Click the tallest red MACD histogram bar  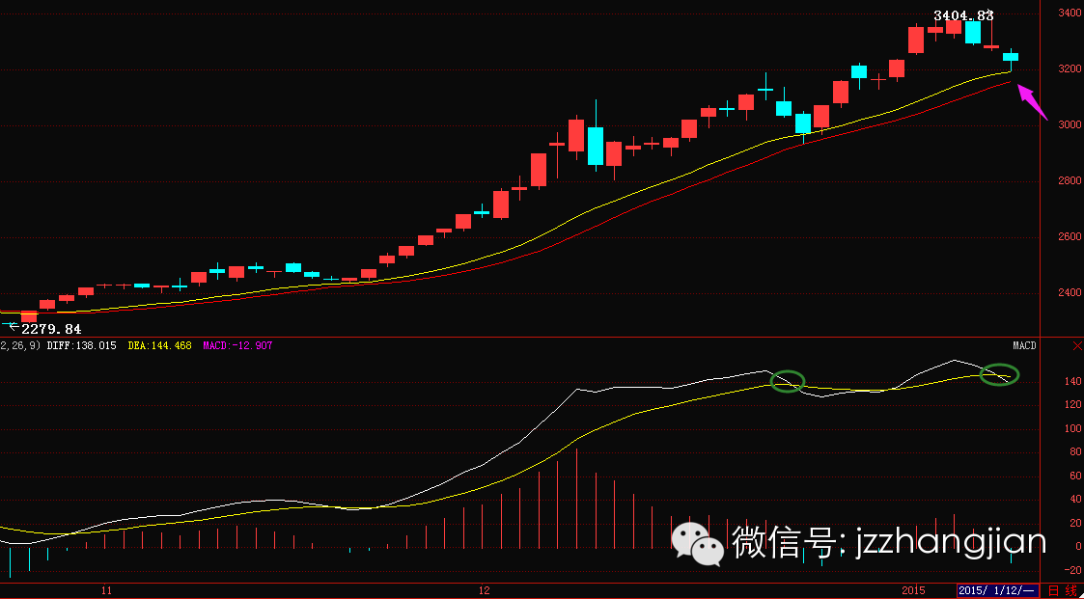(x=576, y=499)
